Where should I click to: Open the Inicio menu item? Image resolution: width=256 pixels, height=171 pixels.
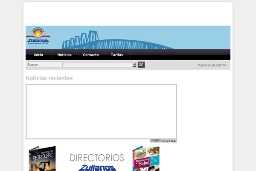(38, 55)
